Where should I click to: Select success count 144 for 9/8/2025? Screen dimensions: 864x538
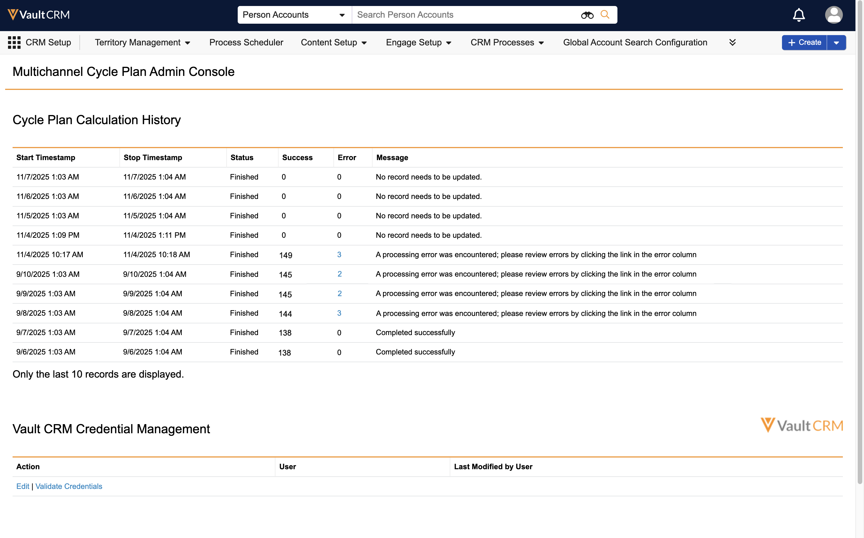coord(285,314)
